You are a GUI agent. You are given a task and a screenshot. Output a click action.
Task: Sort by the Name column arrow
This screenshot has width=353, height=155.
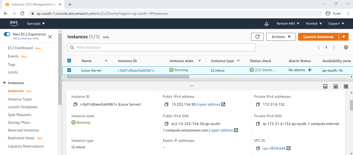click(106, 61)
